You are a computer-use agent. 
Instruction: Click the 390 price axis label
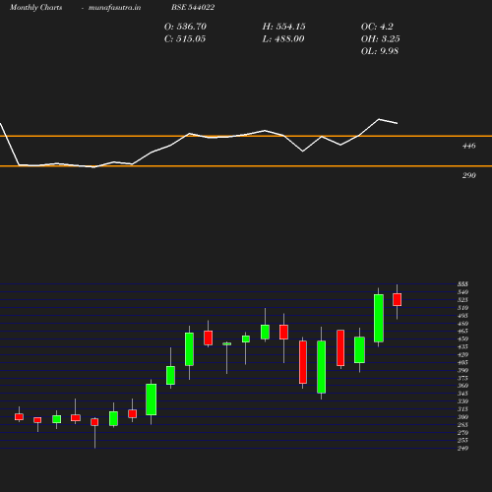tap(462, 370)
